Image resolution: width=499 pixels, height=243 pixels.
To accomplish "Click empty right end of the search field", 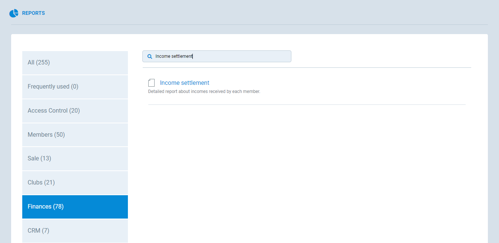I will pos(274,56).
